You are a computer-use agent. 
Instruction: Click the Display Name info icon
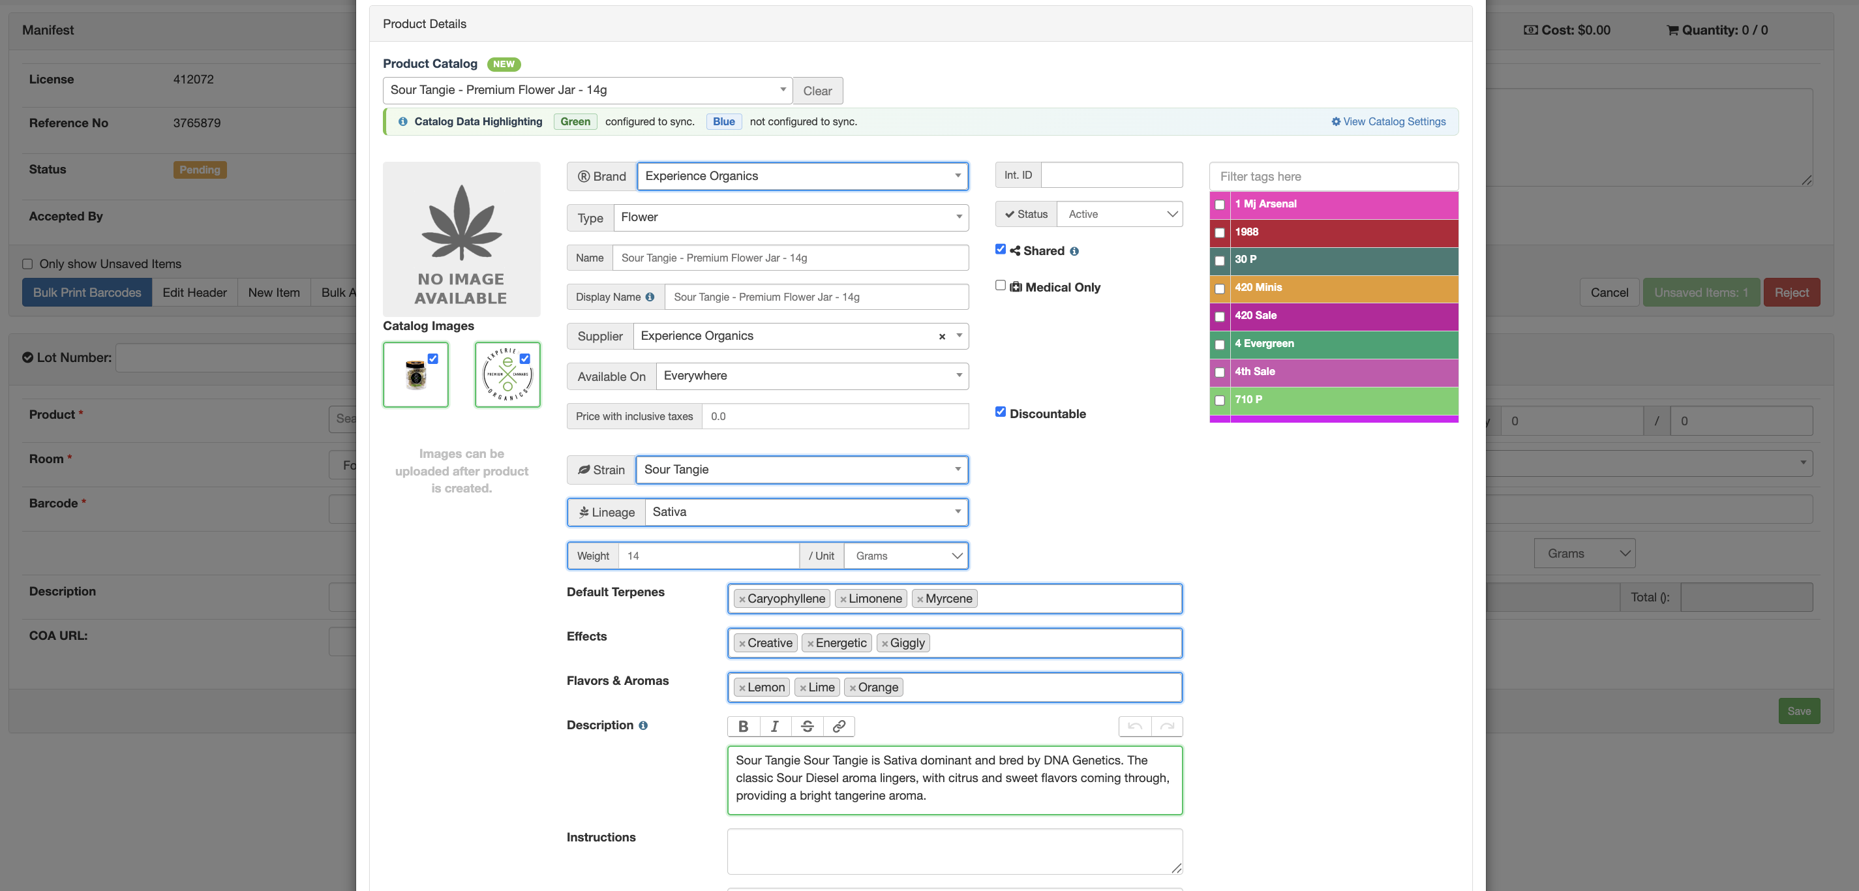[650, 297]
